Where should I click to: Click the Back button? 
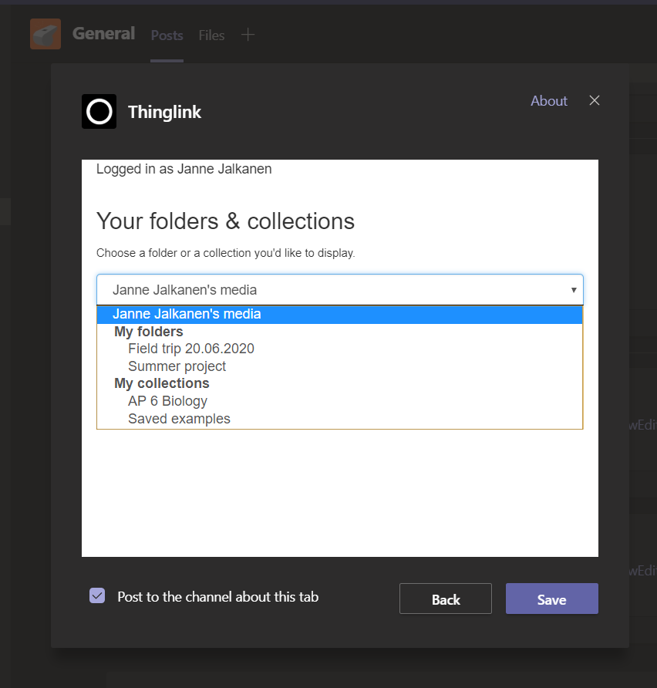click(445, 598)
